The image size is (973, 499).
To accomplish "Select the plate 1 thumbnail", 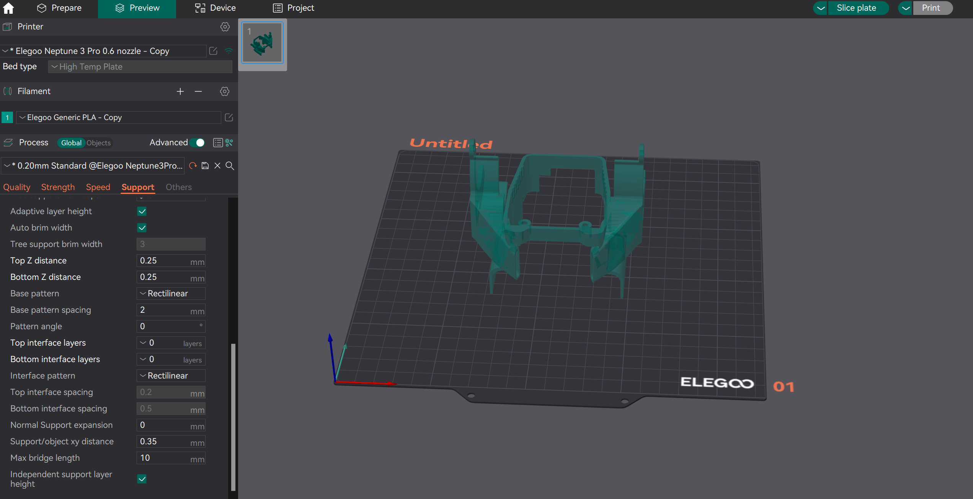I will coord(262,43).
